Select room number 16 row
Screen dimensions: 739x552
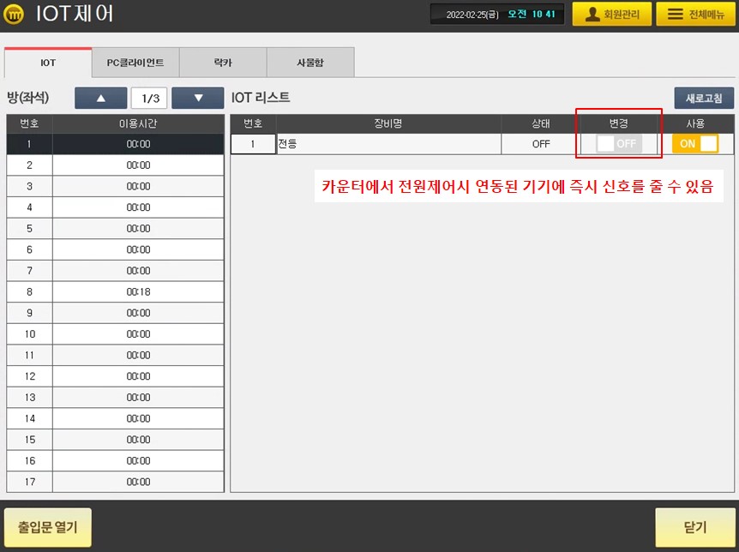(116, 460)
